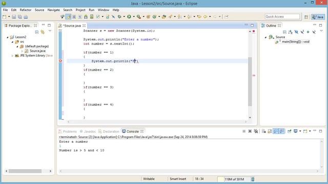Toggle Scroll Lock in Console toolbar

coord(270,131)
